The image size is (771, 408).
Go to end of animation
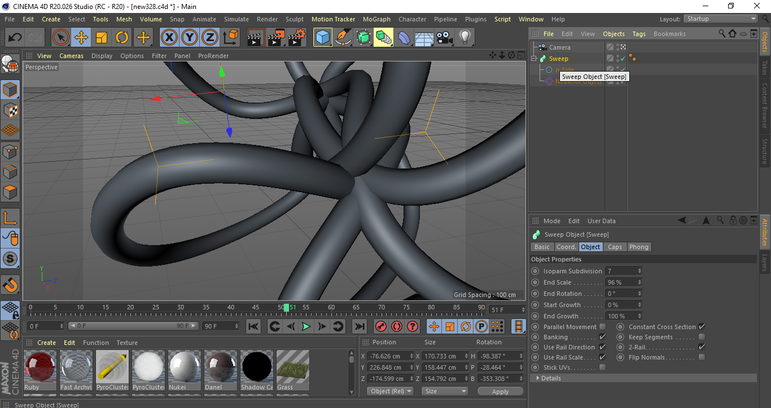360,326
